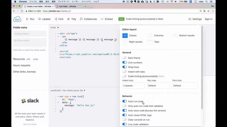Disable Auto-save code toggle
Screen dimensions: 227x127
[x=124, y=110]
